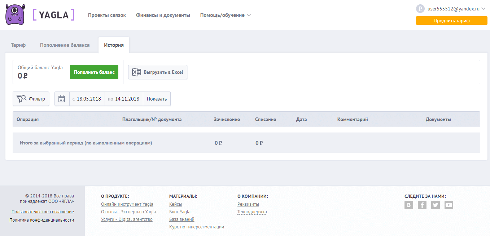Image resolution: width=490 pixels, height=236 pixels.
Task: Open the VK social page icon
Action: 408,205
